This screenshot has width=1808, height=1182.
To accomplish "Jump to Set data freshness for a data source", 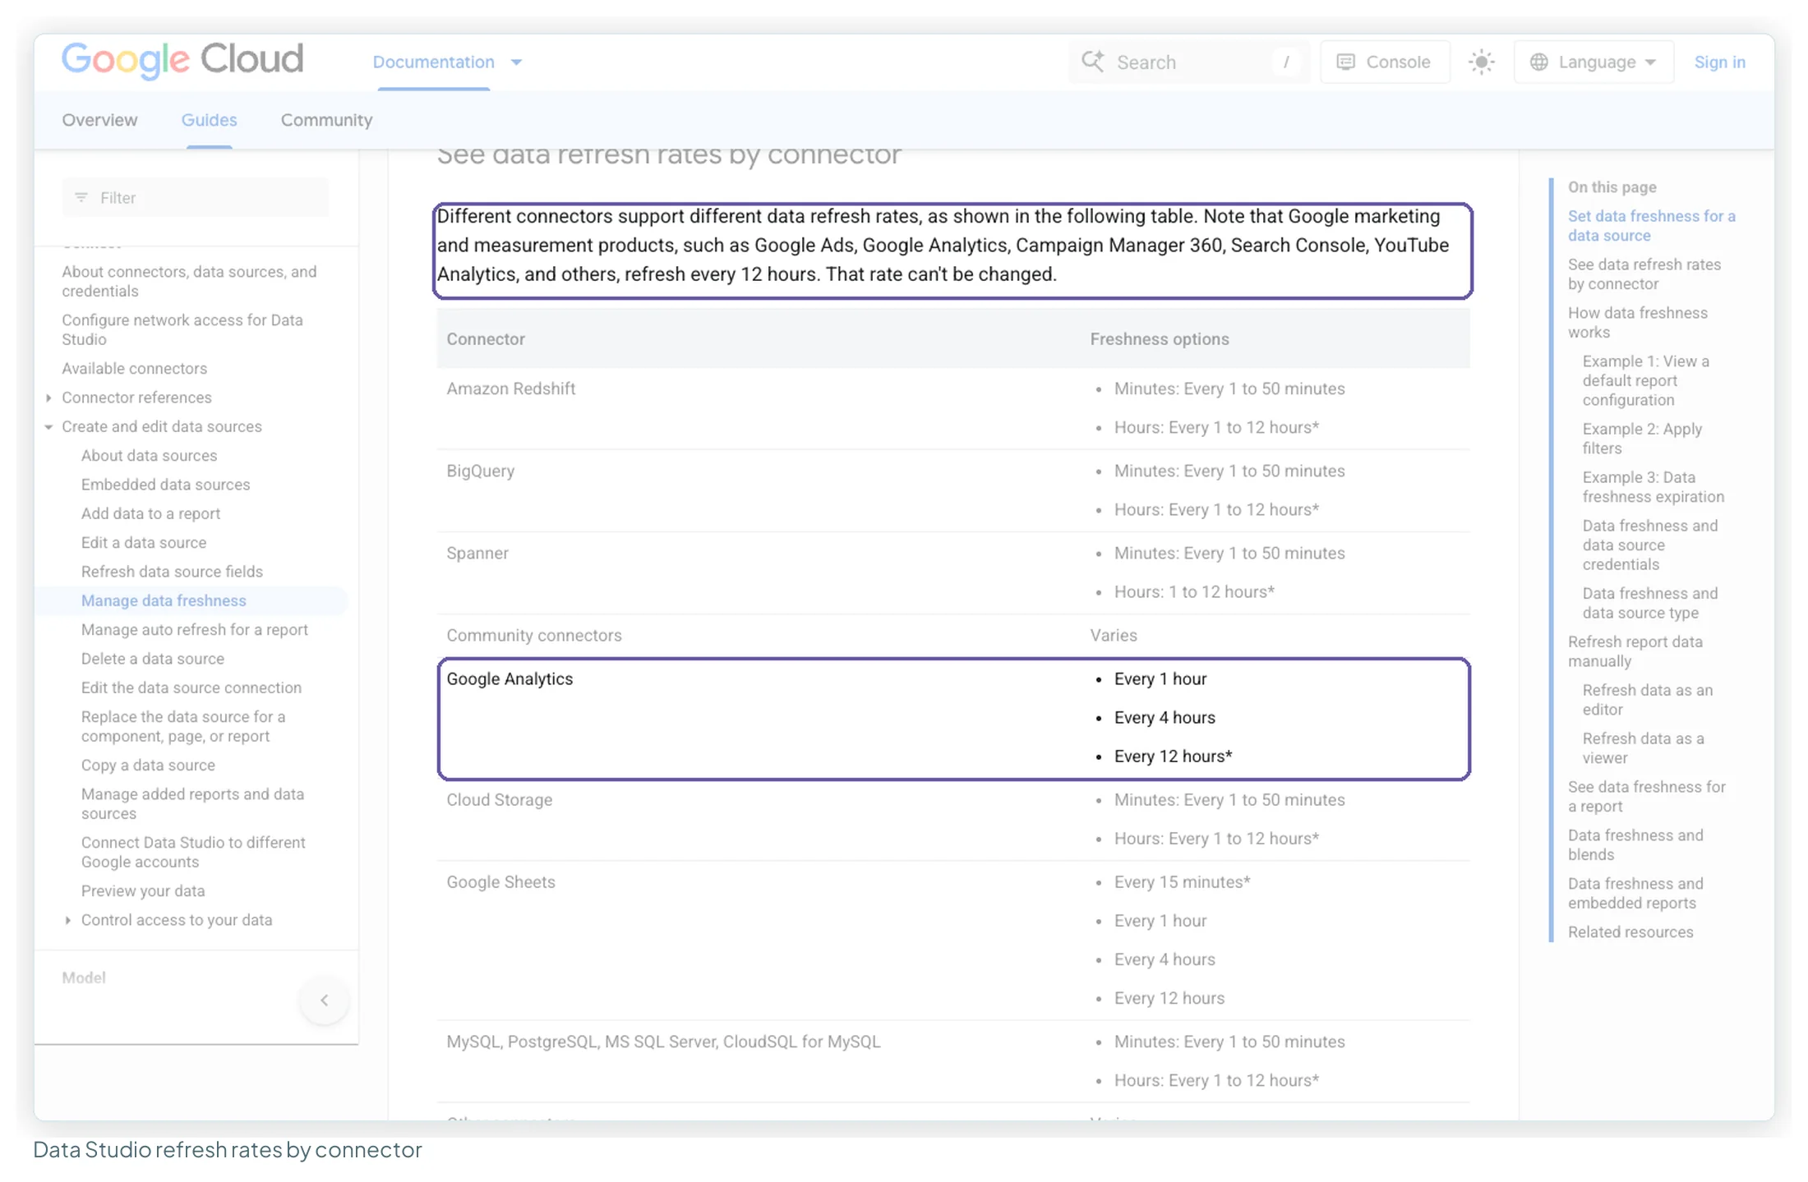I will (1651, 225).
